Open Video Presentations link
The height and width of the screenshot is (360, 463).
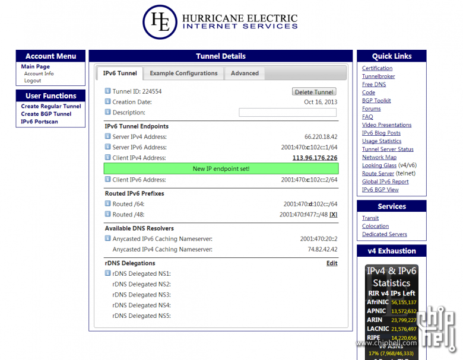point(386,125)
